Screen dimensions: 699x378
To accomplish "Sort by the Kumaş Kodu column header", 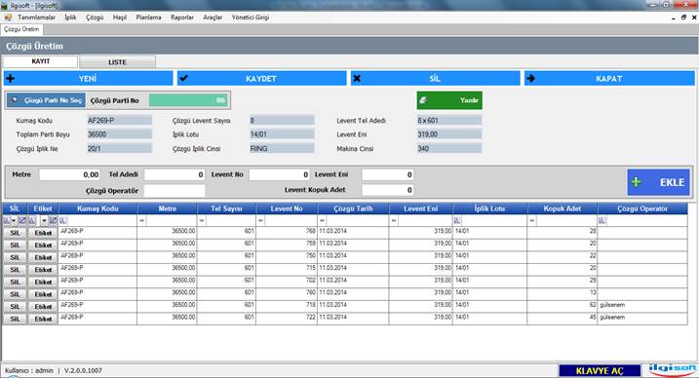I will click(x=97, y=208).
